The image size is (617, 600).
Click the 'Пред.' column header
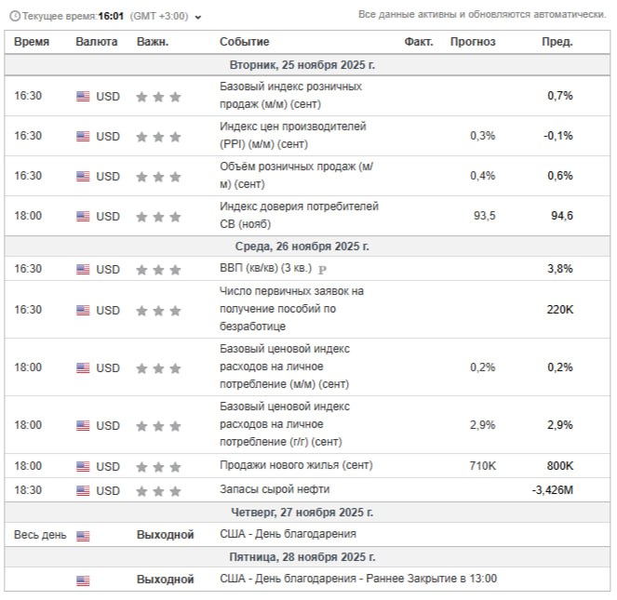557,42
